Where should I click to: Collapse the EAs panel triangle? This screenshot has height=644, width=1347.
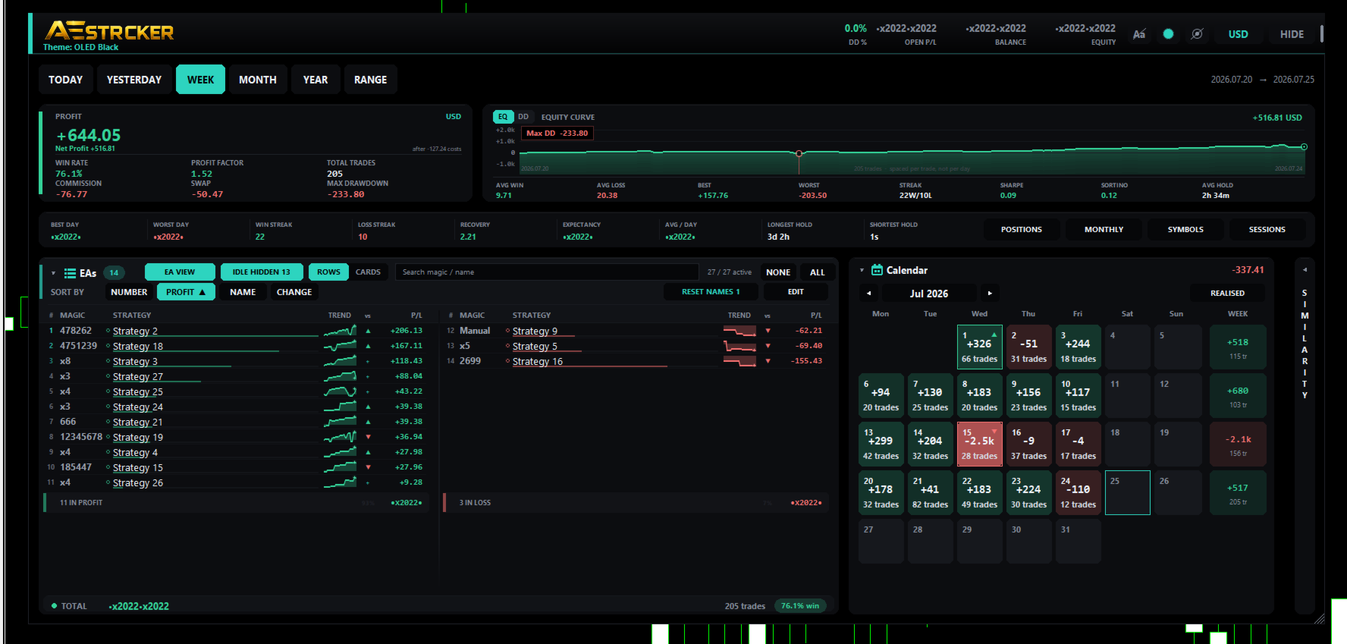54,273
